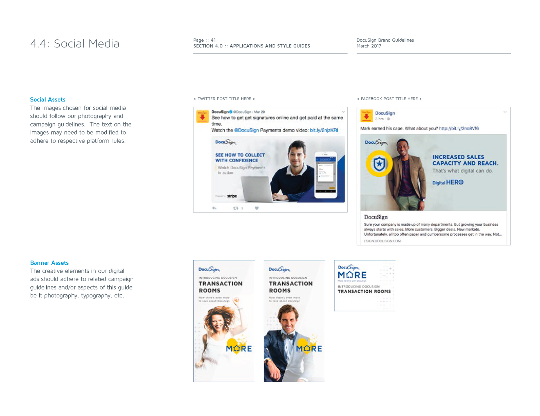The image size is (540, 416).
Task: Click the Social Assets heading
Action: point(48,100)
